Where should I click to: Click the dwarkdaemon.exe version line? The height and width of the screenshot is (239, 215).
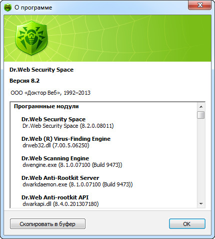click(x=77, y=184)
